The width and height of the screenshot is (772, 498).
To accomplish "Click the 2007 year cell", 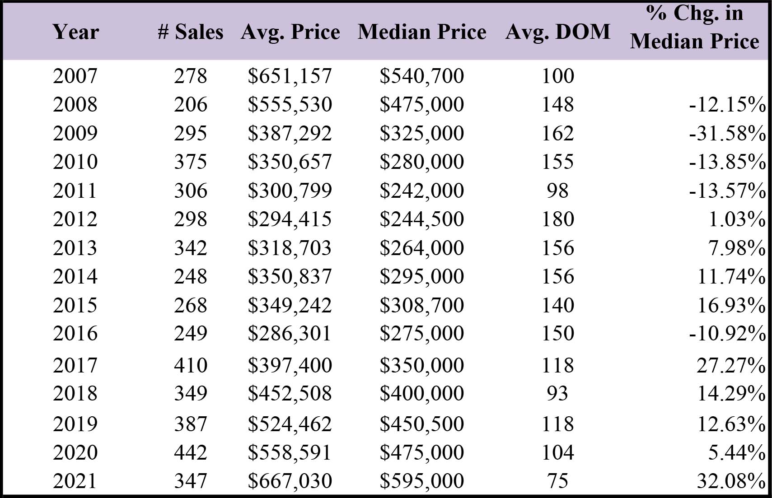I will click(75, 76).
